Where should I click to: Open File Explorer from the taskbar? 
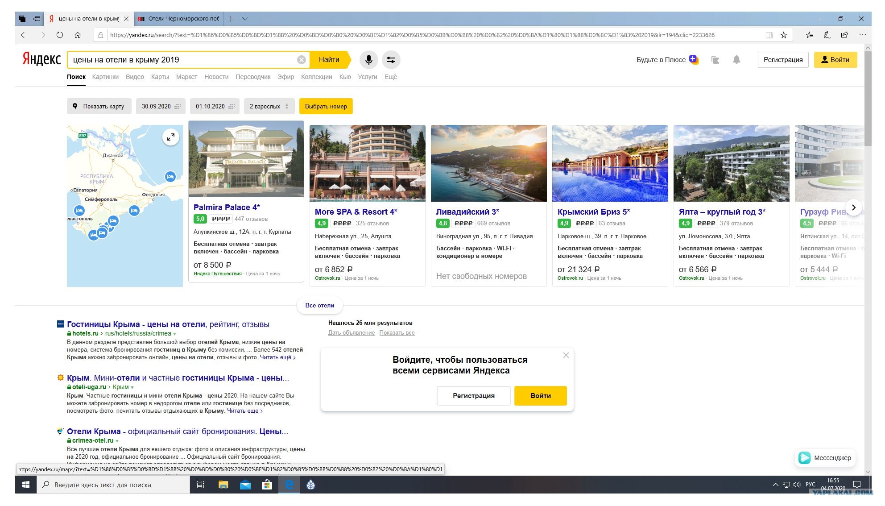[x=223, y=485]
